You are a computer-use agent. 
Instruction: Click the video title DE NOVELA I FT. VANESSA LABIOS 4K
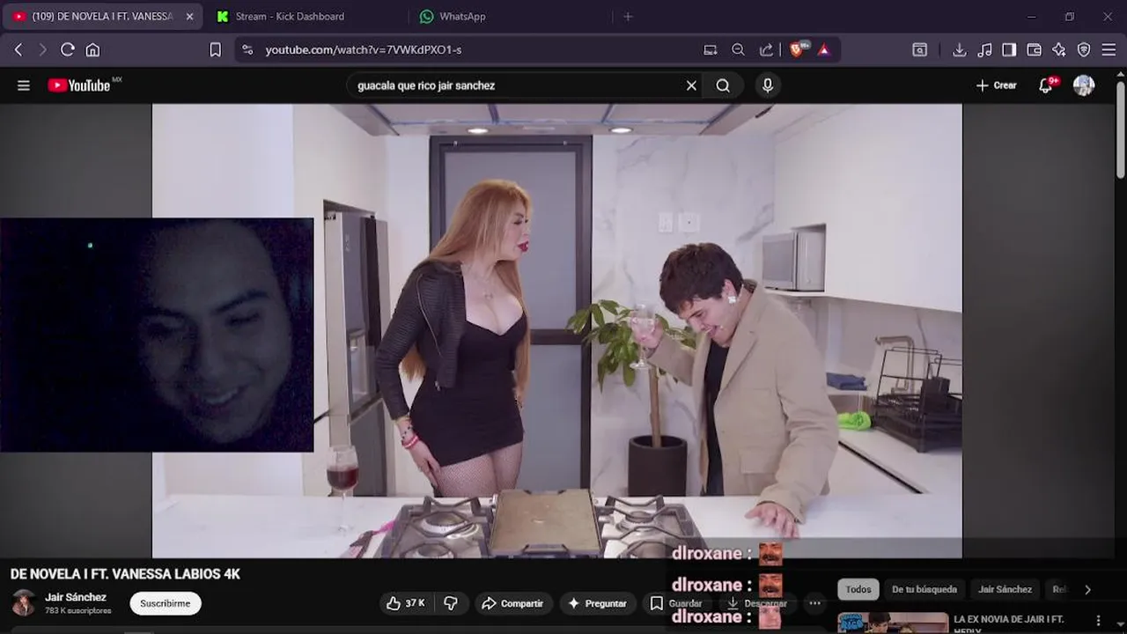pyautogui.click(x=125, y=574)
